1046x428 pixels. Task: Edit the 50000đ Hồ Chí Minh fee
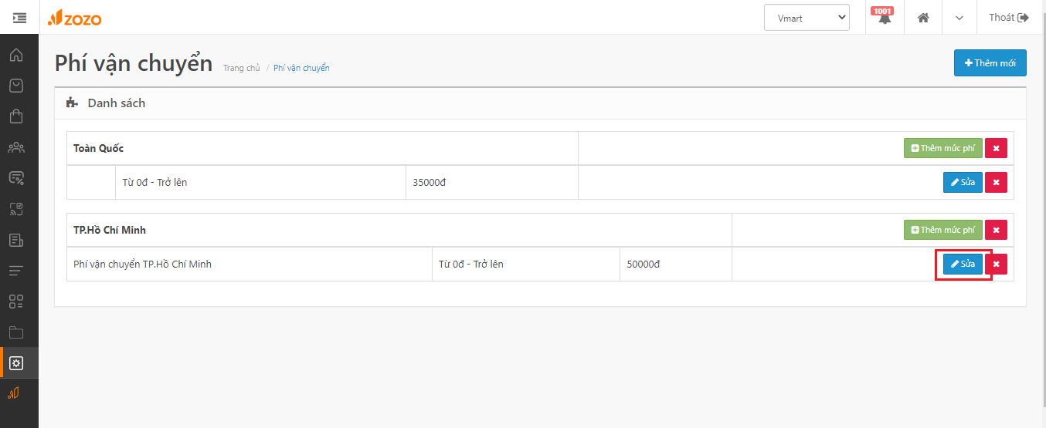(963, 264)
